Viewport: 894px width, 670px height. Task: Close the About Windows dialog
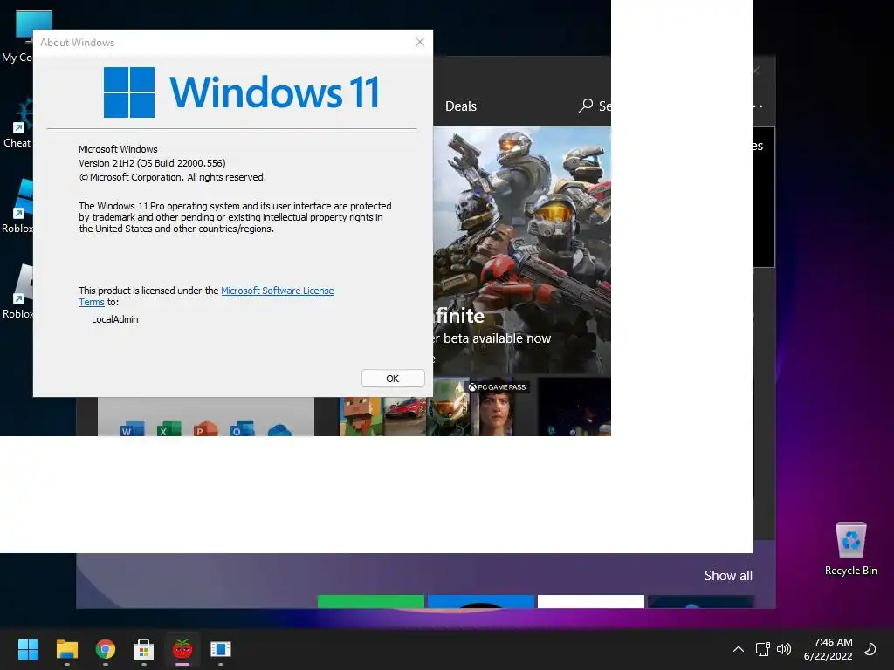420,42
